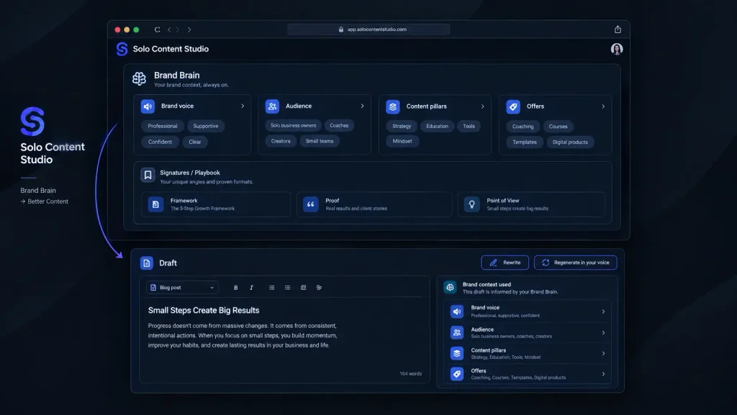Select the Supportive brand voice tag

(x=206, y=127)
